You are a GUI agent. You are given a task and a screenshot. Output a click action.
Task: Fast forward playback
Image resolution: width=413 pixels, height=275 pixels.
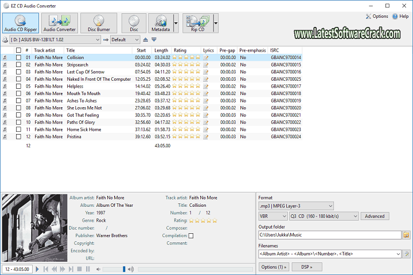[x=63, y=269]
